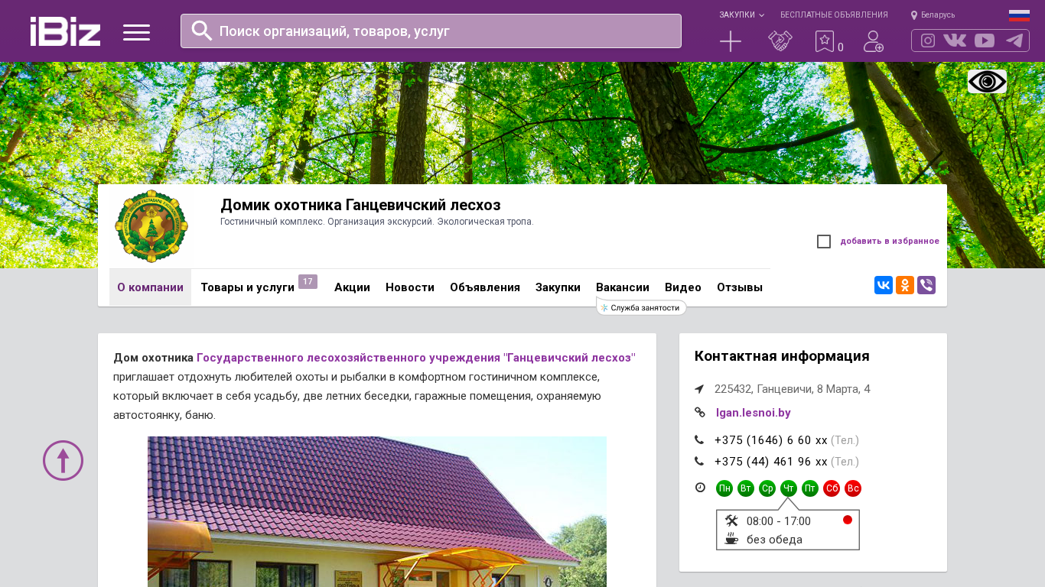
Task: Select Saturday (Сб) schedule circle
Action: 832,488
